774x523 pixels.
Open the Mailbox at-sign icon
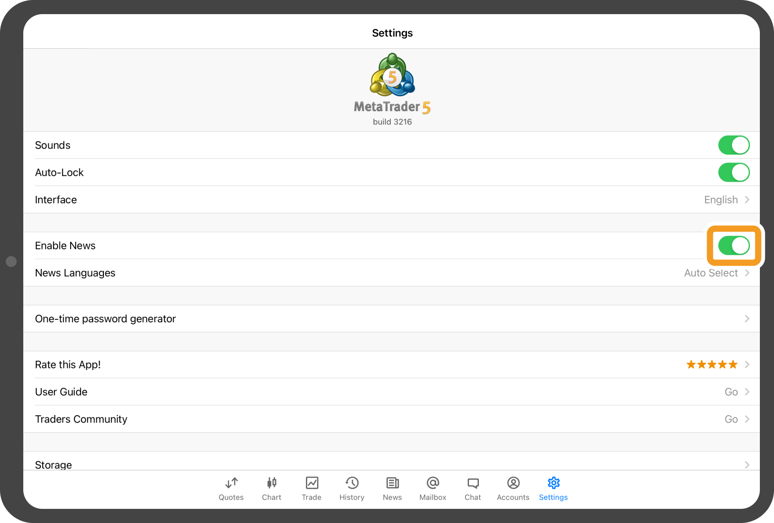coord(433,483)
